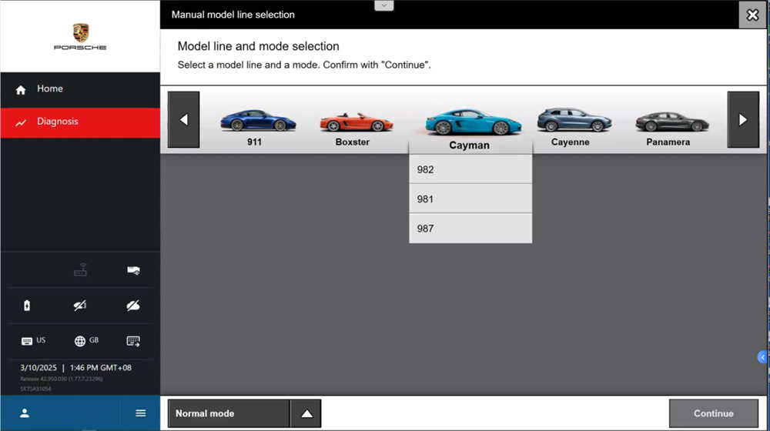Go to Home in sidebar
Viewport: 770px width, 431px height.
point(49,89)
